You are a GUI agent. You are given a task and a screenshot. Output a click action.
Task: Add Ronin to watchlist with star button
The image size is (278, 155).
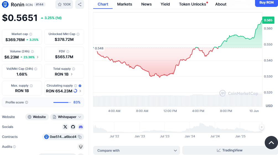click(64, 4)
